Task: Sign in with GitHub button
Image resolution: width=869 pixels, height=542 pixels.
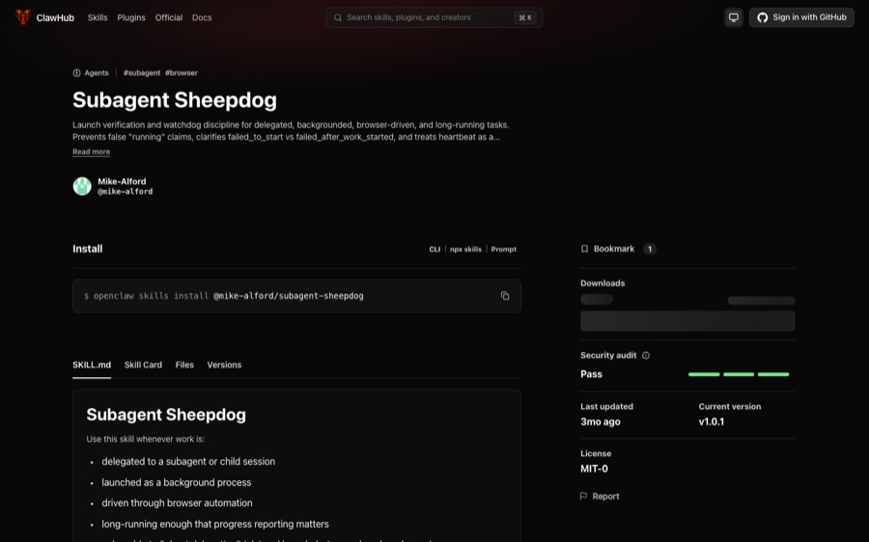Action: point(801,17)
